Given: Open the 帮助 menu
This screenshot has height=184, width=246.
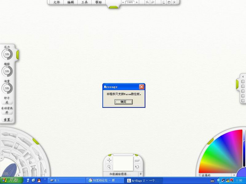Looking at the screenshot, I should 98,2.
